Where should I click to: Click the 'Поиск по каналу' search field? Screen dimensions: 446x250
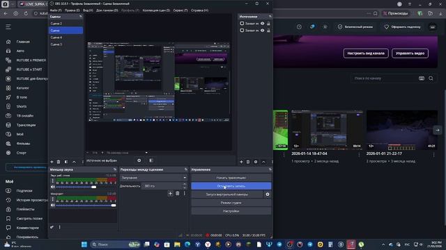coord(384,78)
